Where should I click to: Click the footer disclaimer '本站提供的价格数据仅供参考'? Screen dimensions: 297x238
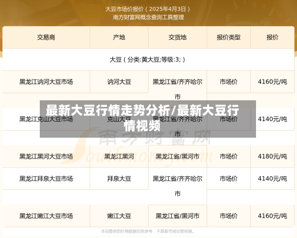coord(127,231)
